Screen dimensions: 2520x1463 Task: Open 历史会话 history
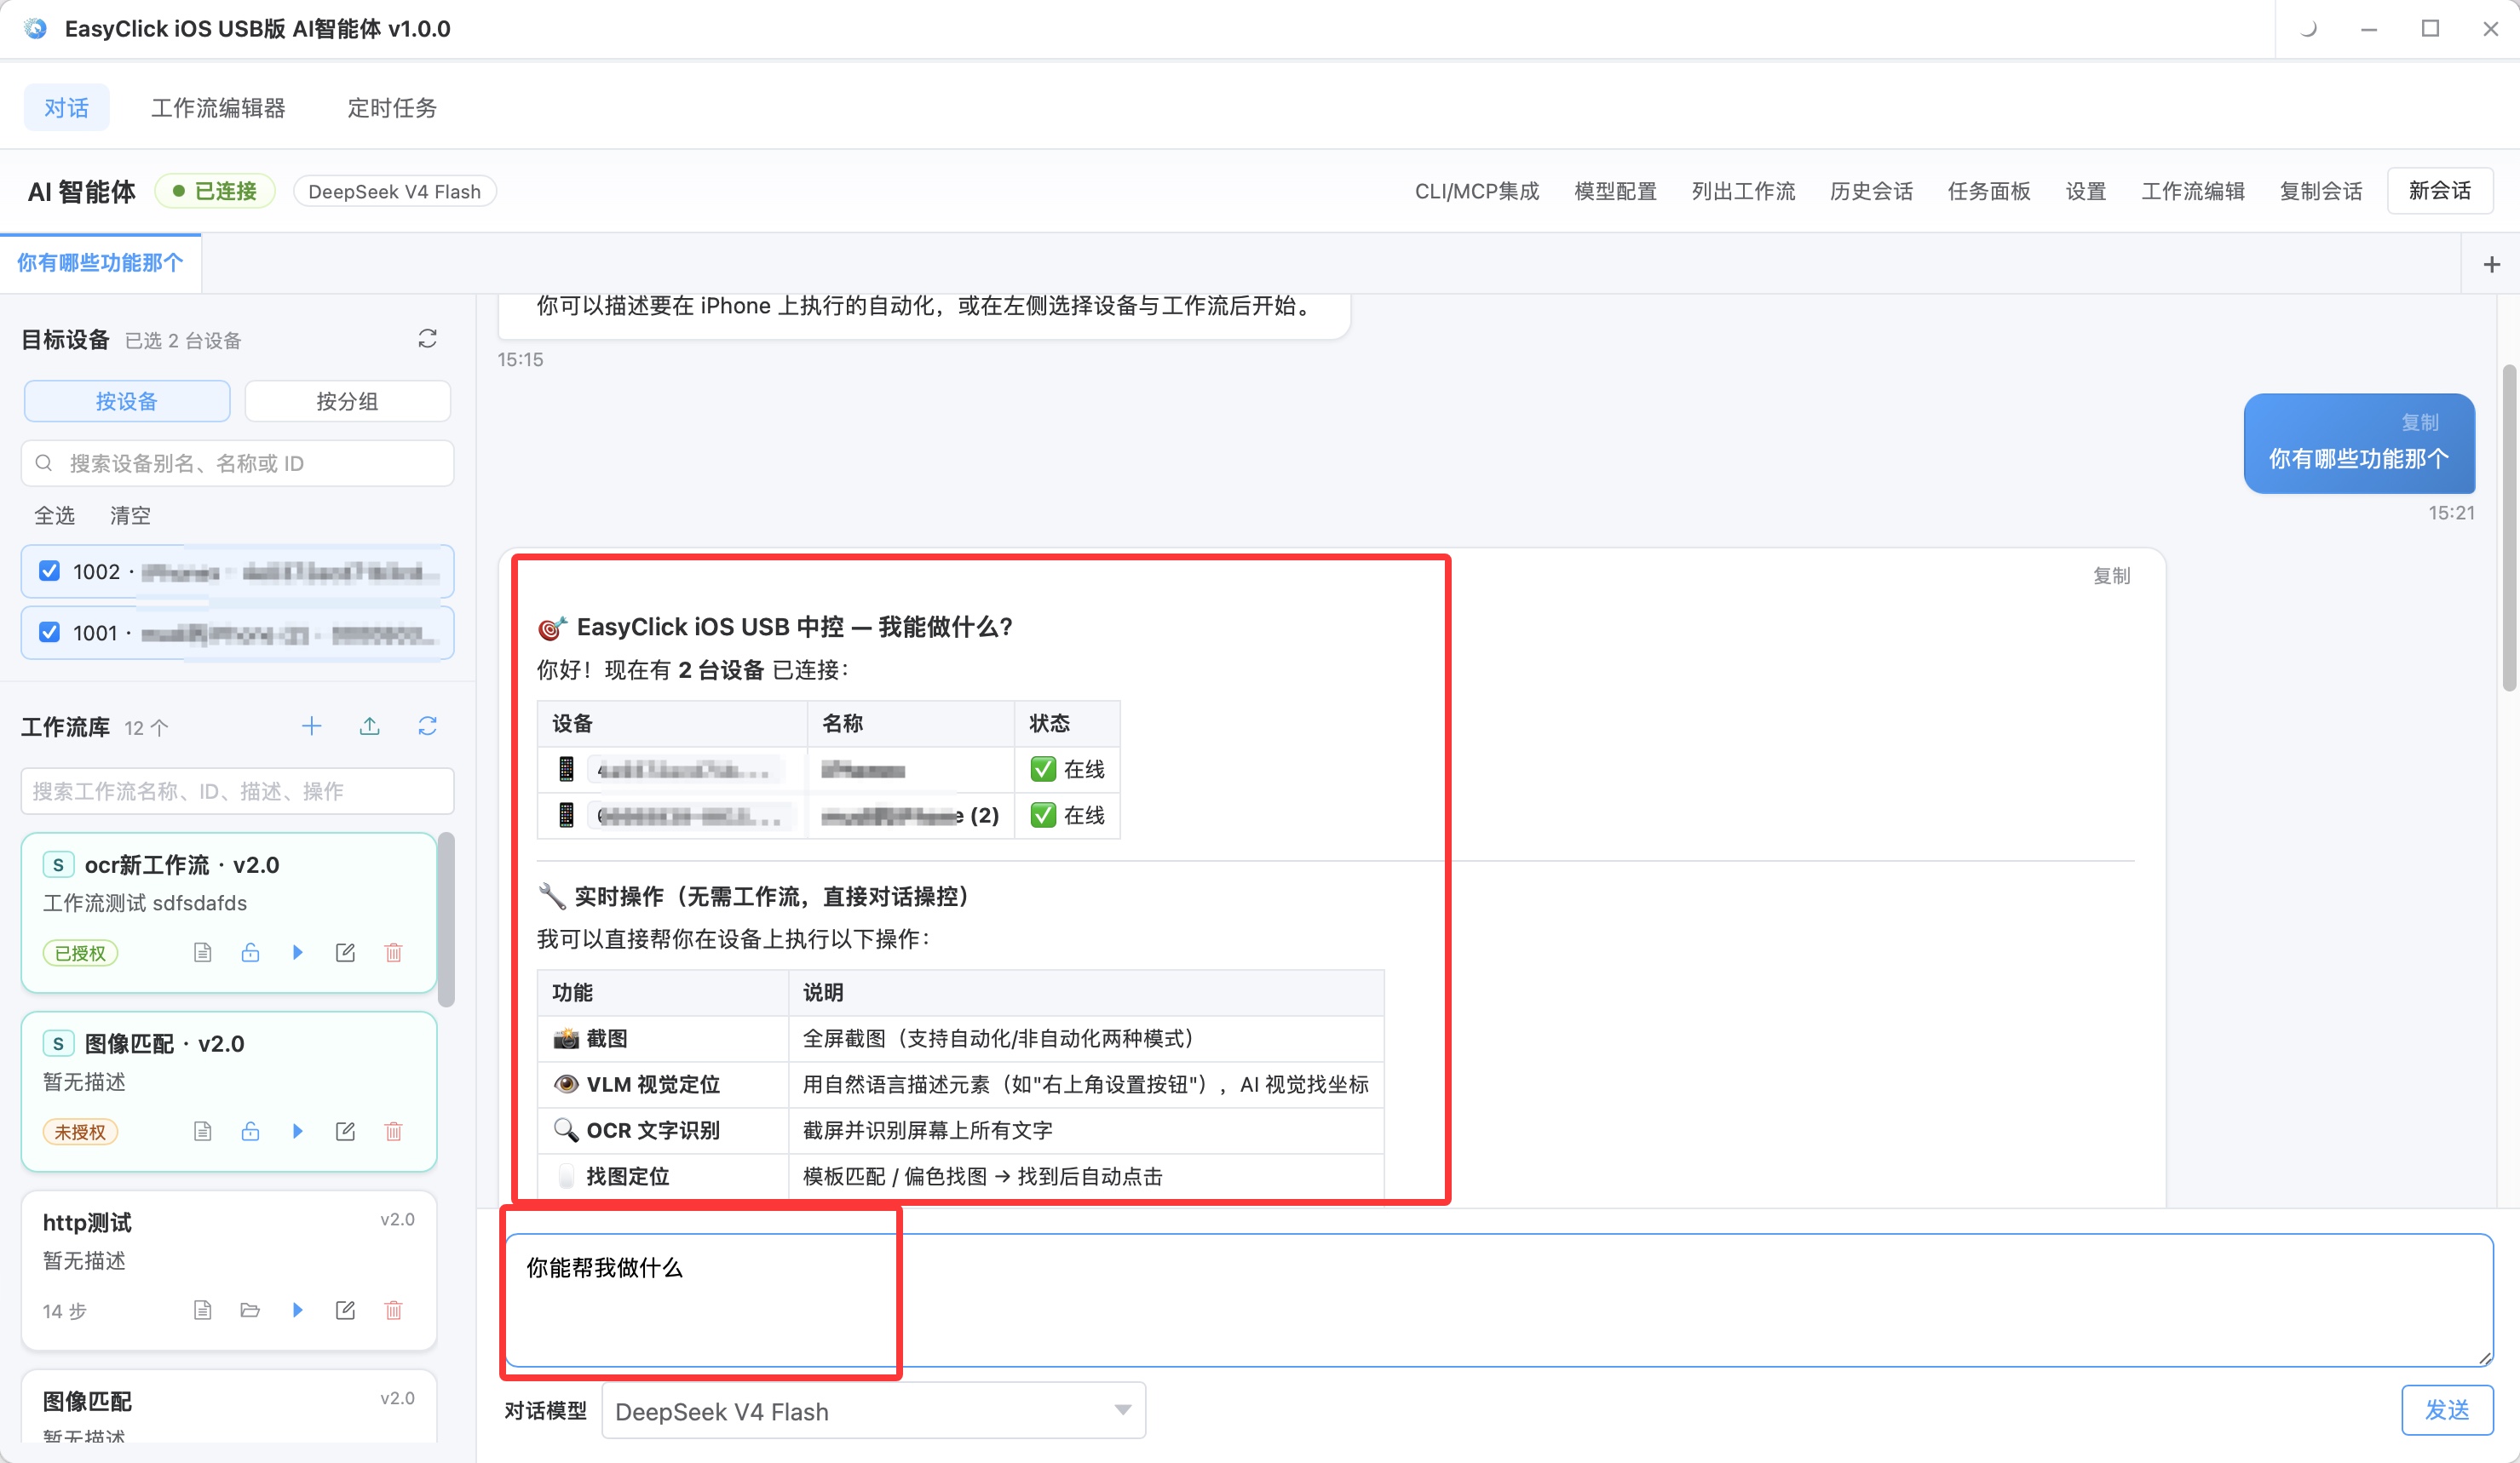[x=1871, y=191]
